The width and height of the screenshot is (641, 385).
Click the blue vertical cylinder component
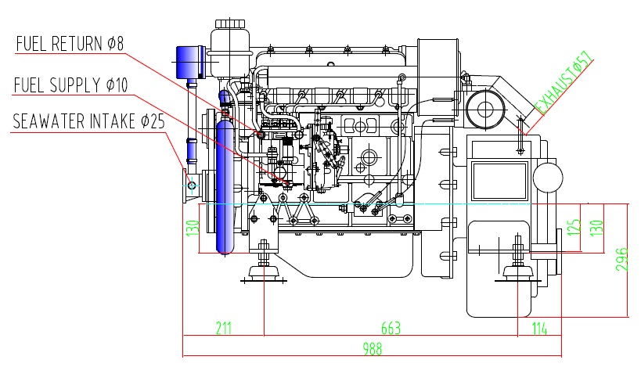[x=225, y=186]
